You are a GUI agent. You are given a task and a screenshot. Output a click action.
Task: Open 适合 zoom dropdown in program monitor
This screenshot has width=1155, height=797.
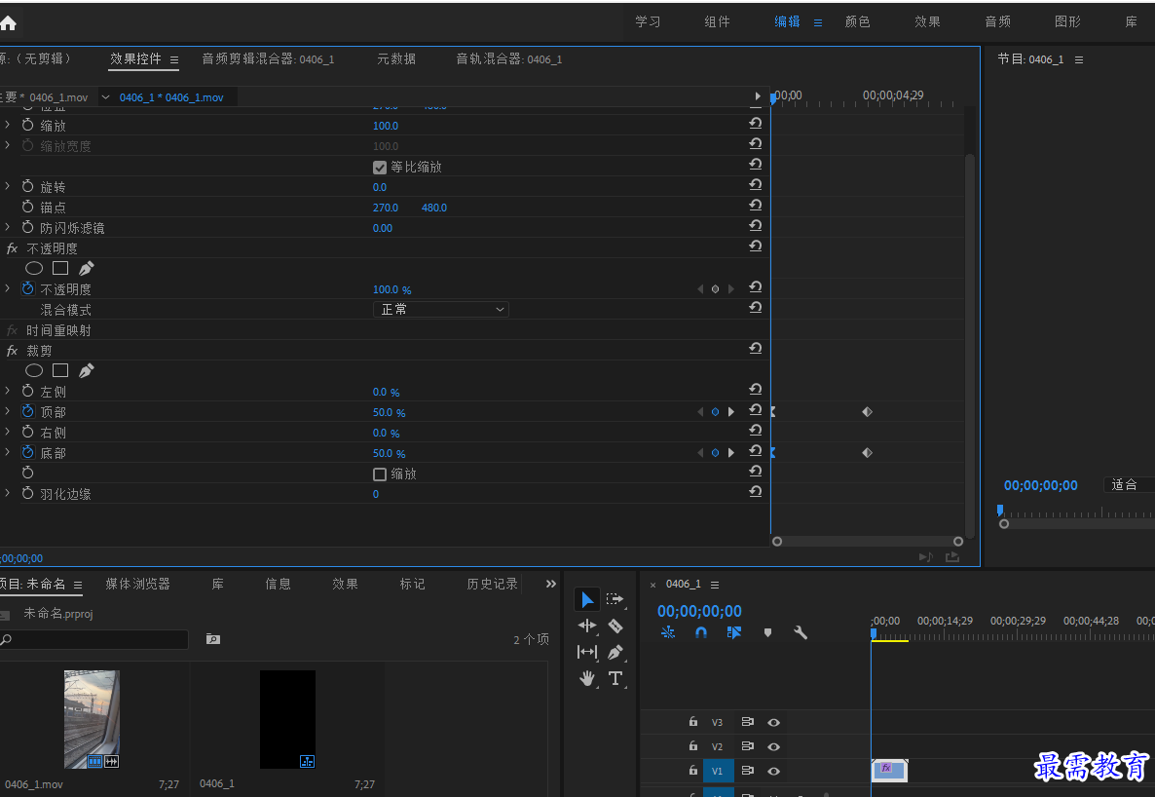pos(1129,484)
